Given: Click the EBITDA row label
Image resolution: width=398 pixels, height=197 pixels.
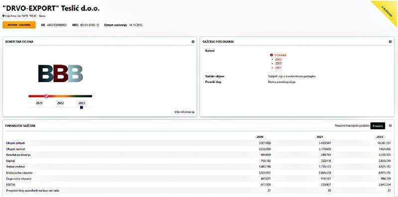Looking at the screenshot, I should click(10, 185).
